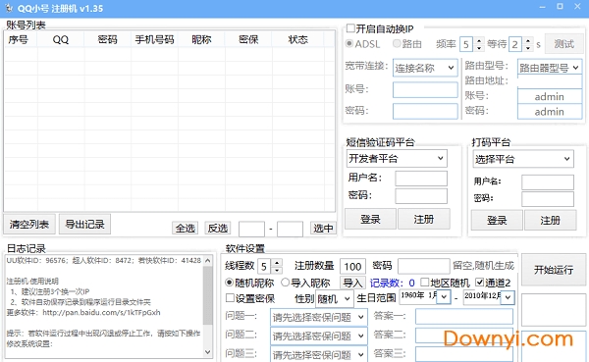
Task: Click the pan.baidu.com link in the log
Action: pos(101,312)
